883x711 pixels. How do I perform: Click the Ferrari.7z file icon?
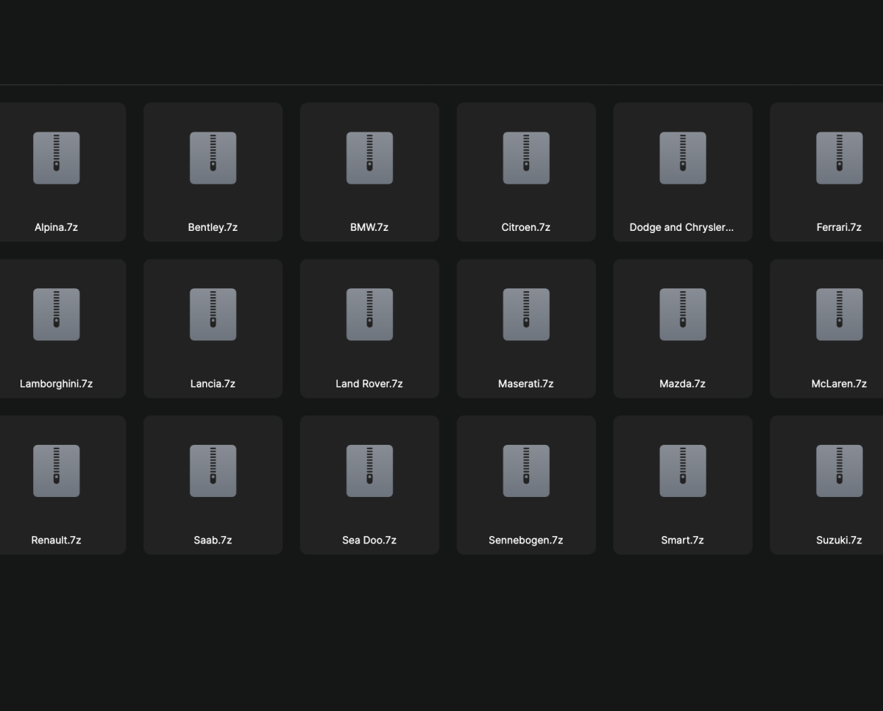839,157
